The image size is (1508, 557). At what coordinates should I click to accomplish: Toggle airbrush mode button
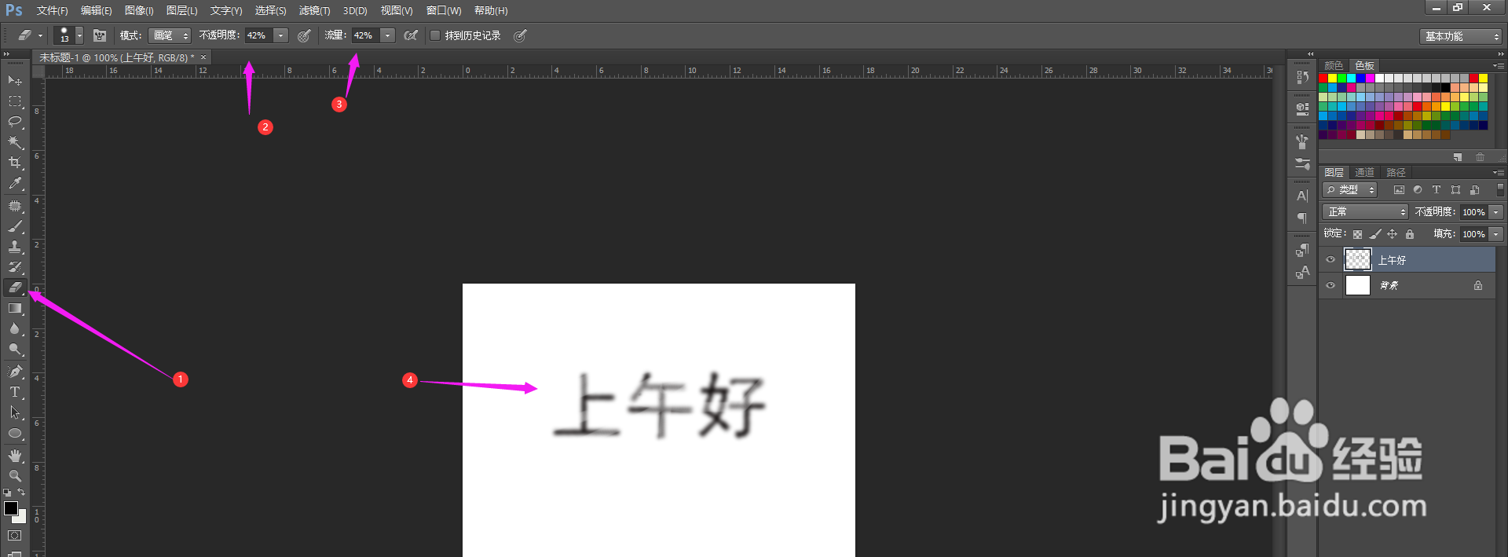411,35
